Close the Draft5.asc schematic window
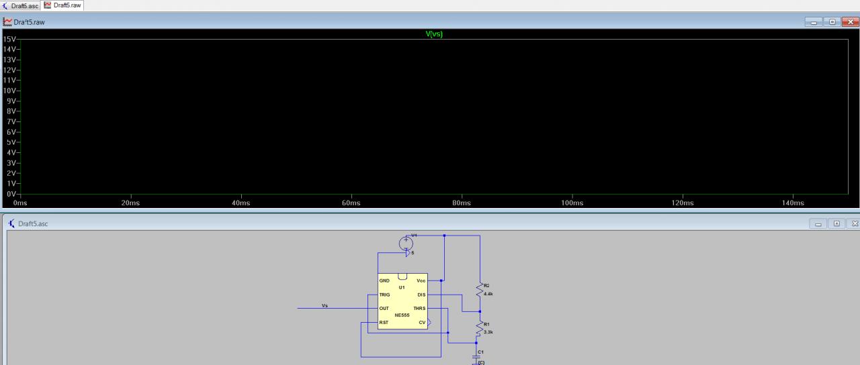Viewport: 860px width, 365px height. click(855, 223)
